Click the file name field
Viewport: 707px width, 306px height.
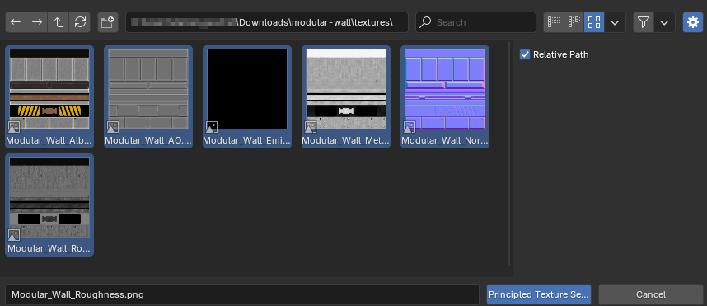242,294
